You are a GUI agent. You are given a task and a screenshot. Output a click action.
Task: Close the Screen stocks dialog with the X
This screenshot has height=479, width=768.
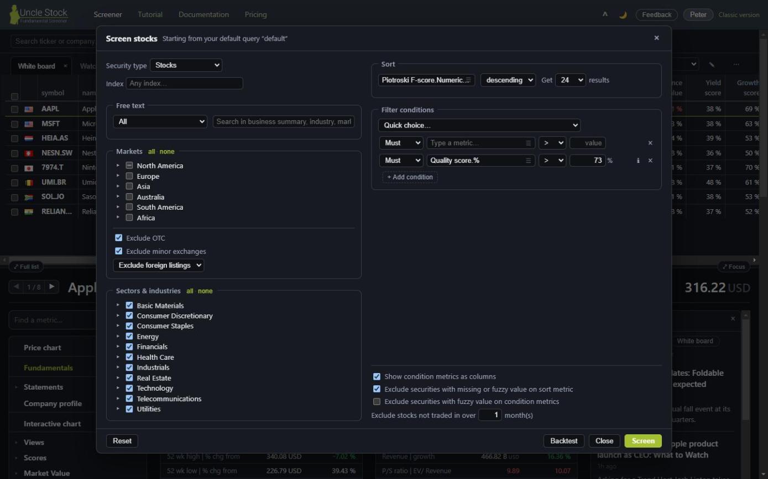click(656, 38)
